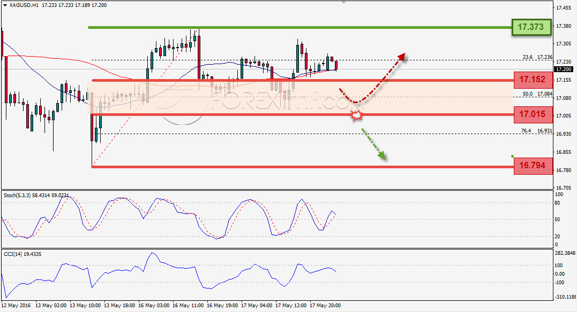Viewport: 577px width, 312px height.
Task: Click the 13 May 02:00 time label
Action: click(x=51, y=306)
